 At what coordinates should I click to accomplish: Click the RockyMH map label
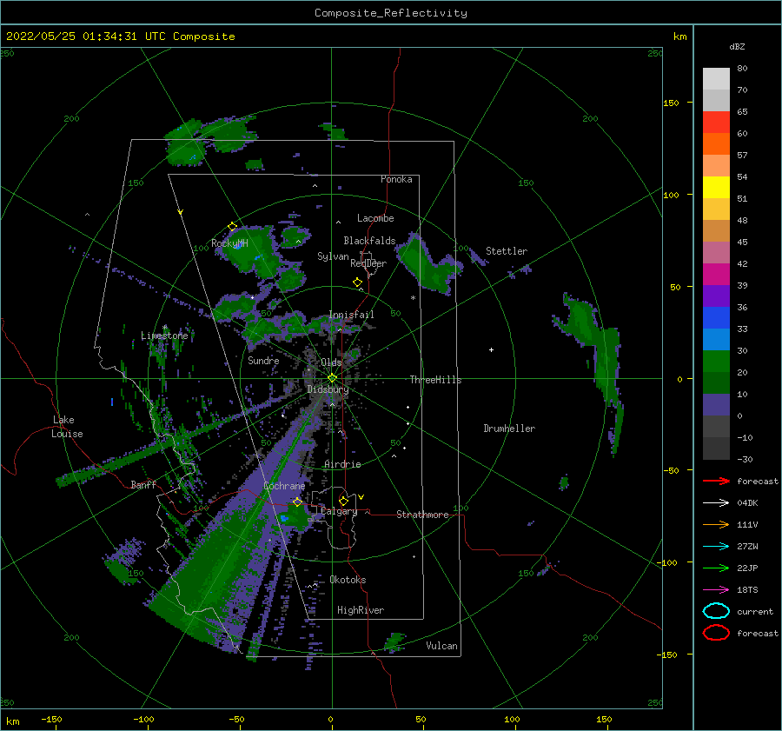tap(229, 243)
